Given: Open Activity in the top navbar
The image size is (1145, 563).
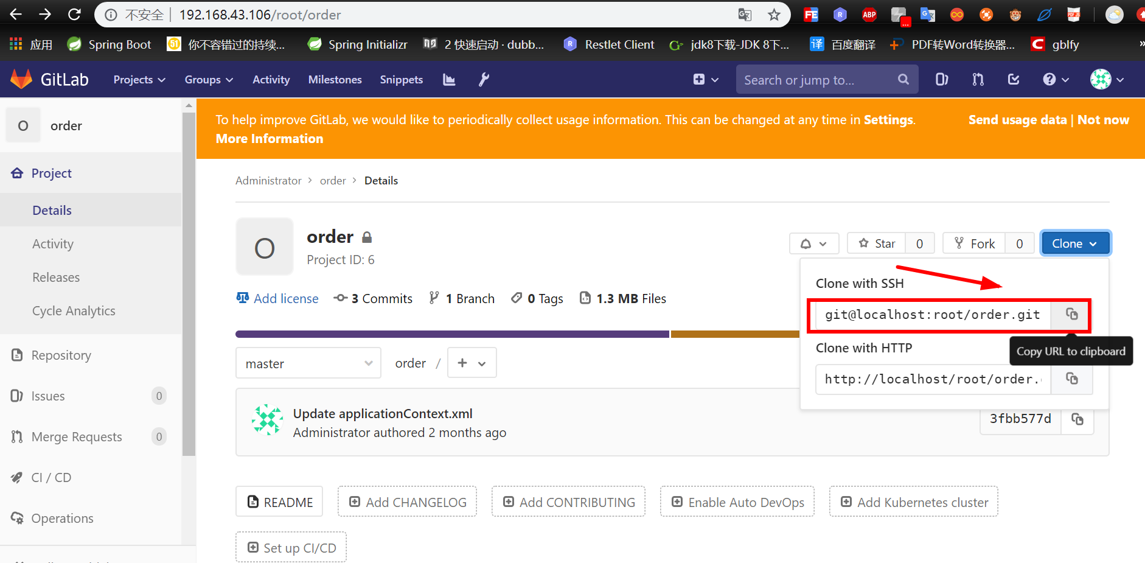Looking at the screenshot, I should pyautogui.click(x=271, y=80).
